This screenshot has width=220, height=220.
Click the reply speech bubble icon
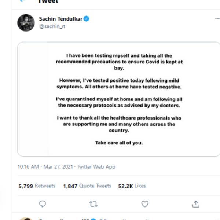43,204
